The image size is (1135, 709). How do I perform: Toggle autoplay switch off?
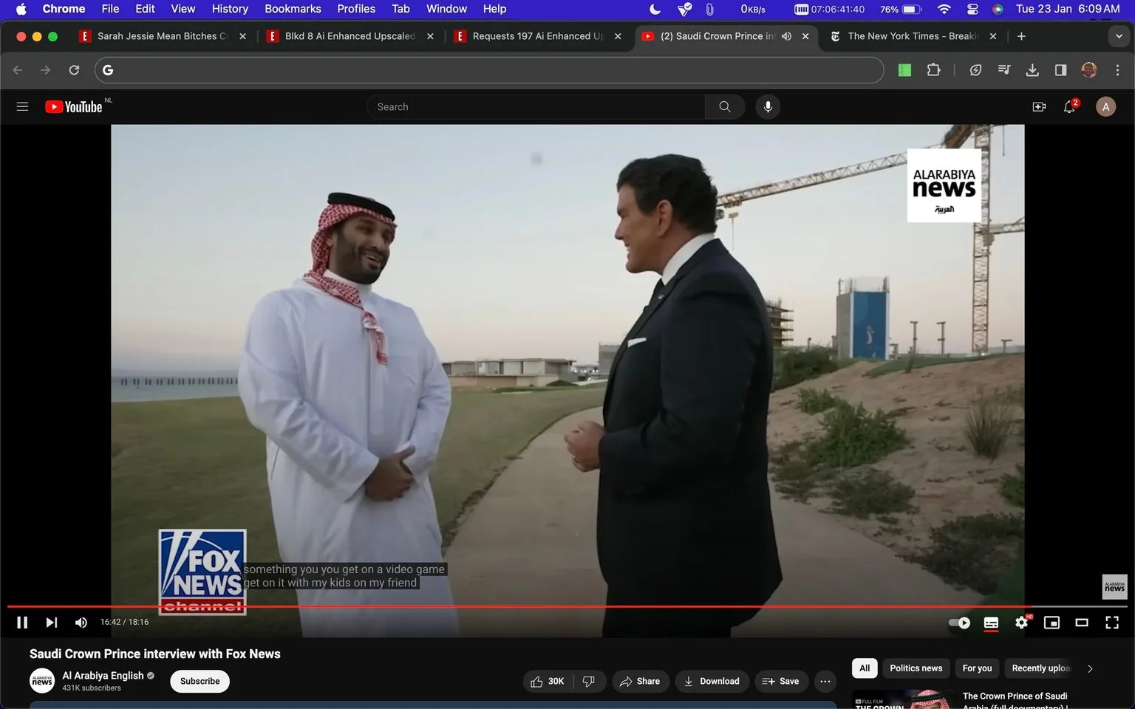(958, 622)
